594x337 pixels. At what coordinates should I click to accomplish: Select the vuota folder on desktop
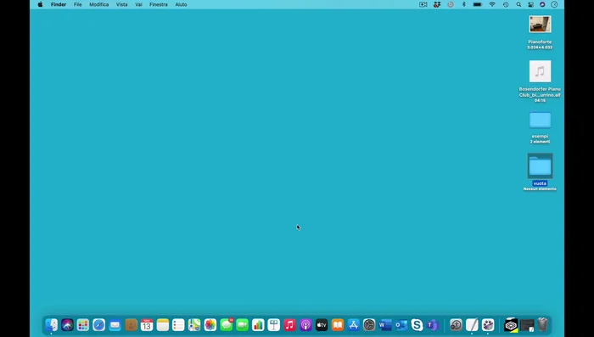point(540,166)
